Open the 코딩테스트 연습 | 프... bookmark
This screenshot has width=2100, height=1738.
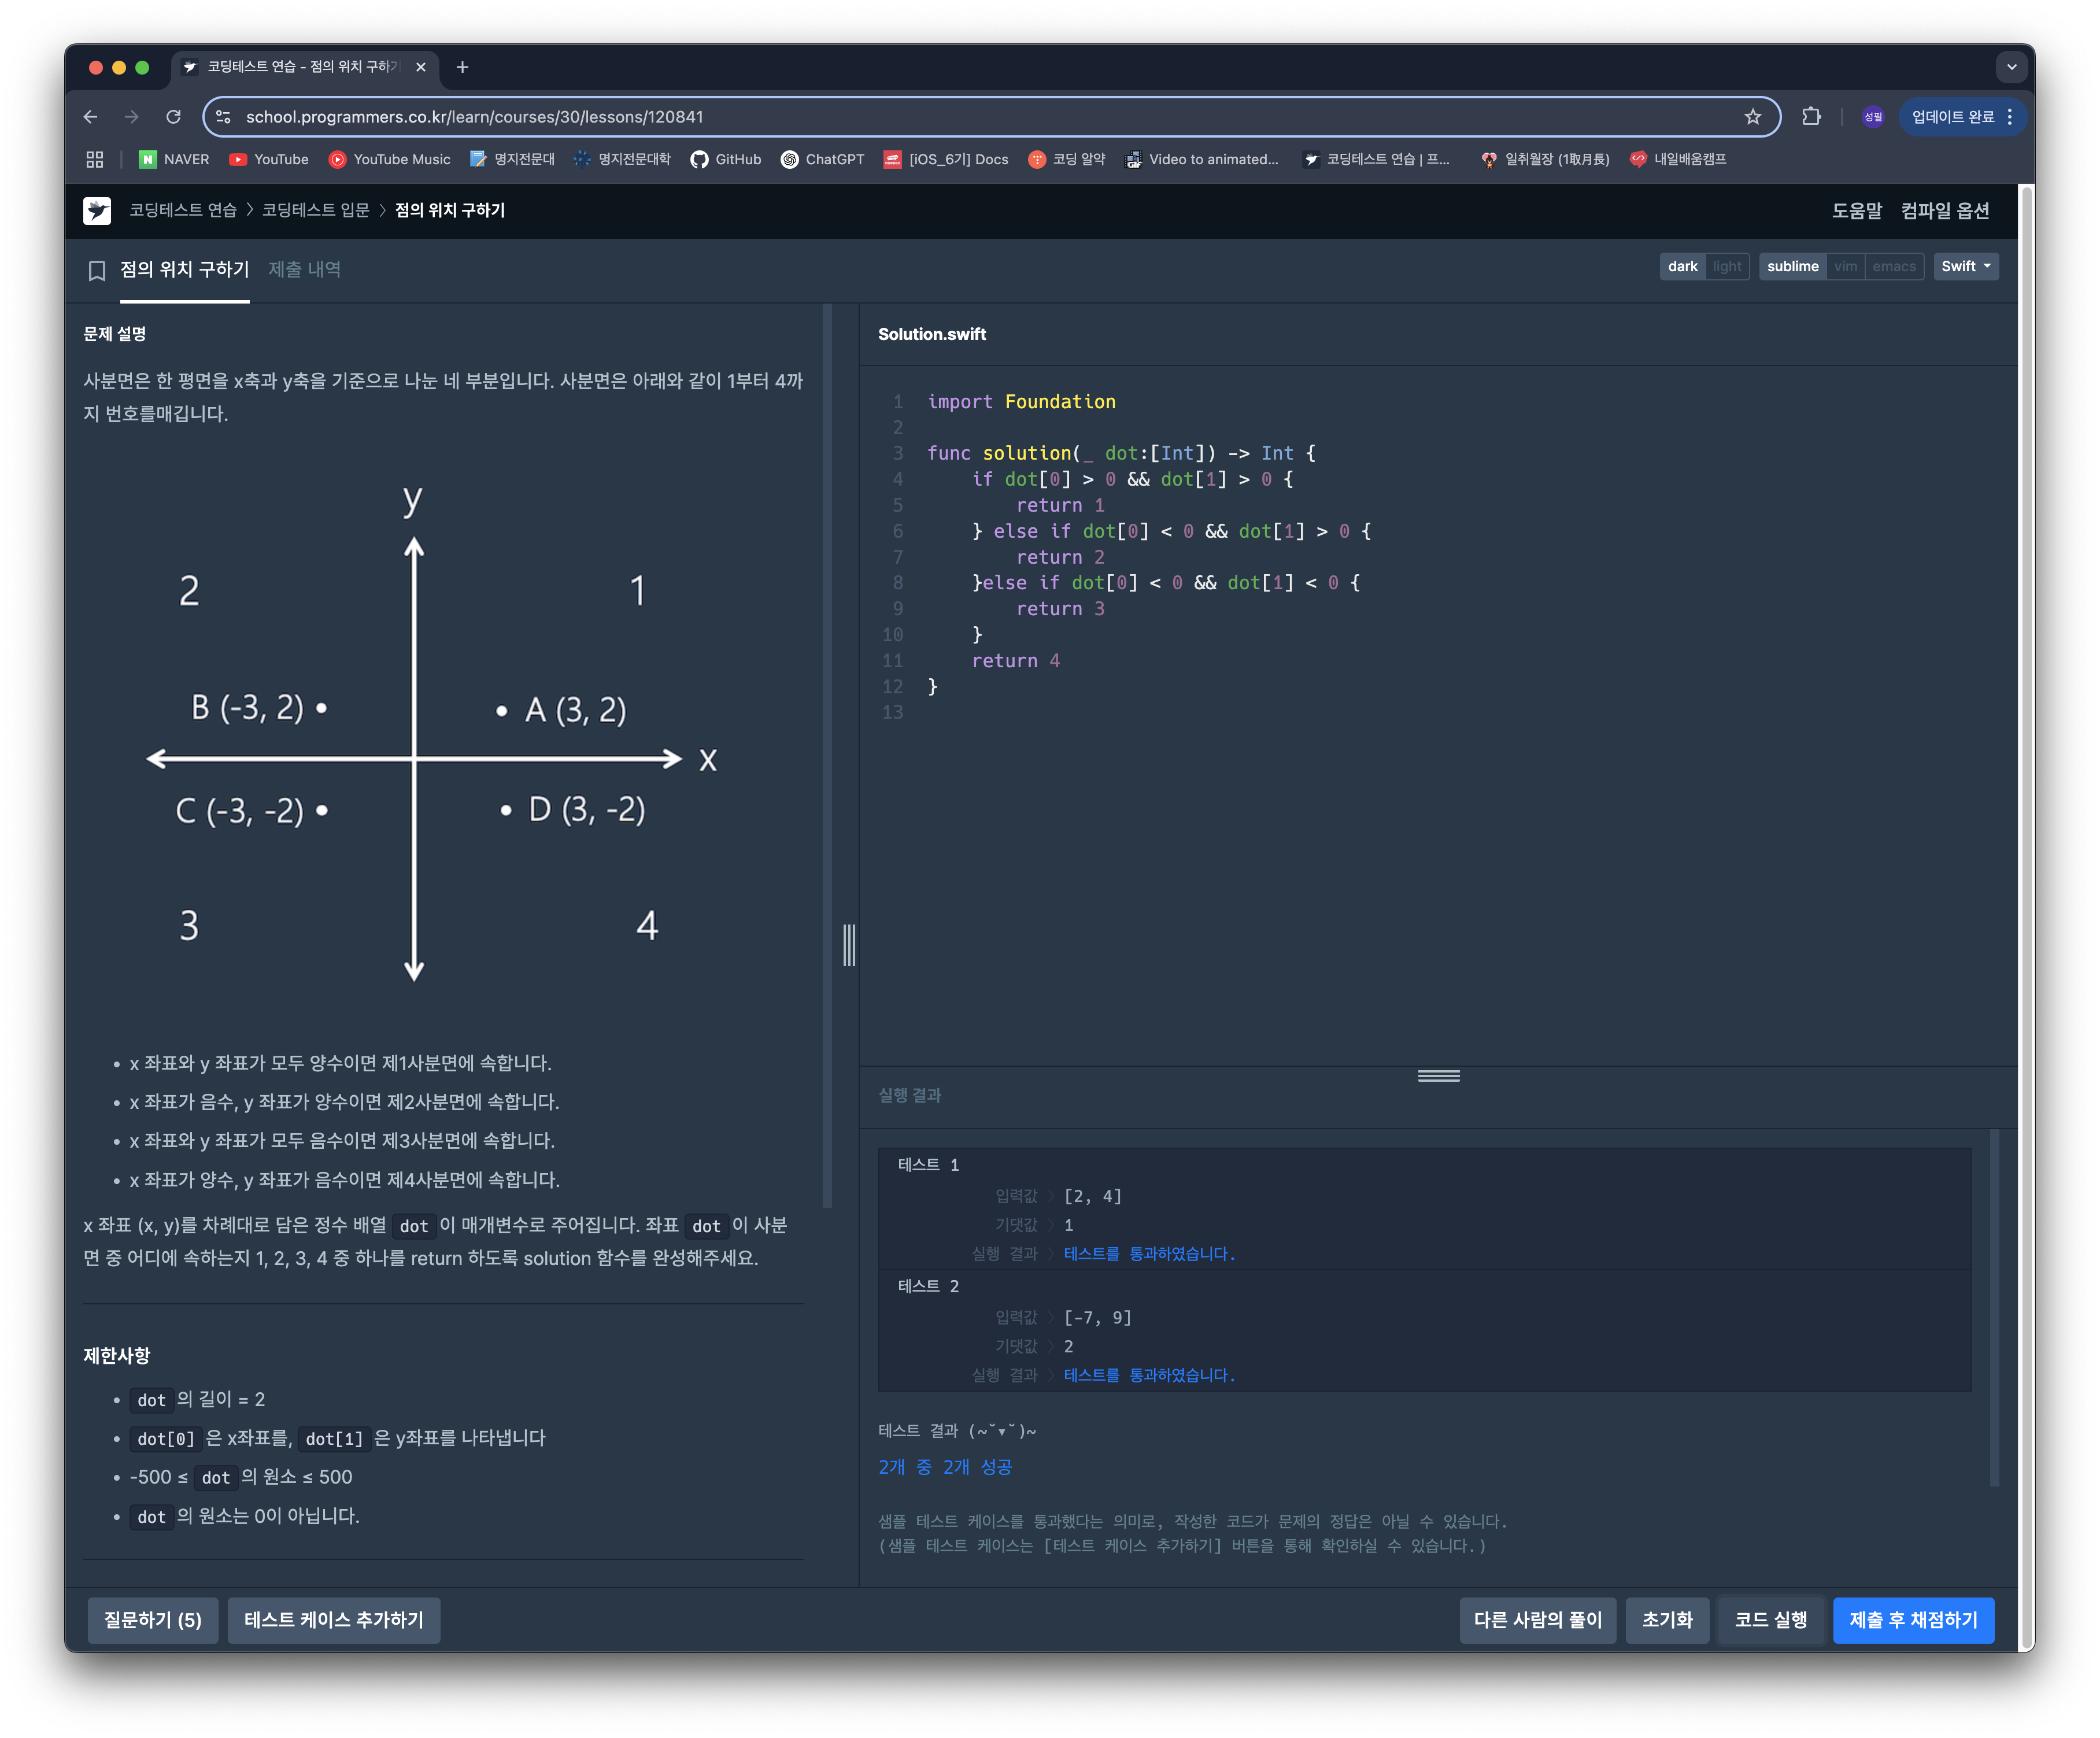pos(1376,159)
